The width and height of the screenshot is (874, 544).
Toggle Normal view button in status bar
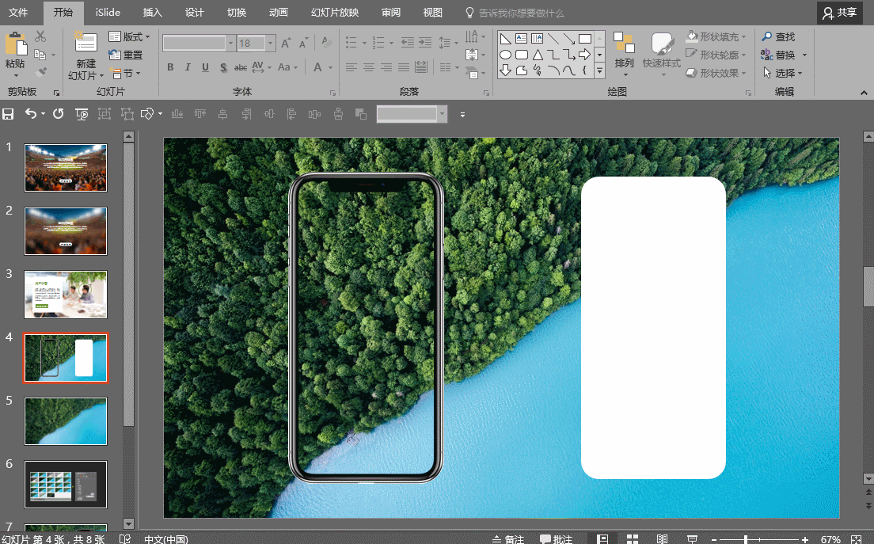602,539
